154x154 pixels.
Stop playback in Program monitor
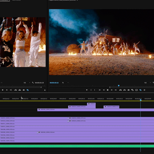107,90
